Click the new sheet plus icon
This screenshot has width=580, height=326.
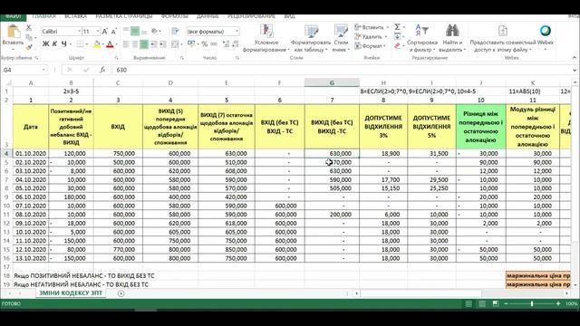tap(121, 293)
